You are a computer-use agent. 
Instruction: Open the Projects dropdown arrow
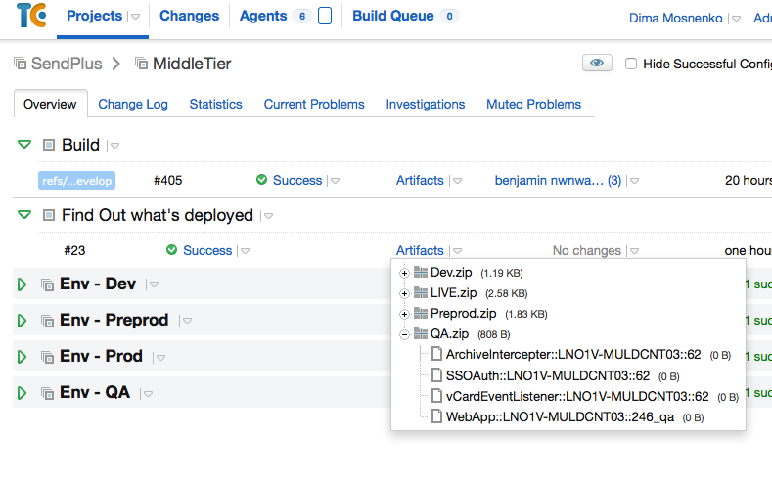tap(135, 17)
